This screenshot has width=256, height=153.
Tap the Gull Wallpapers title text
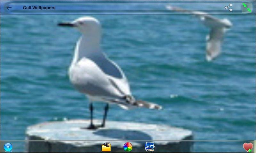(x=39, y=8)
